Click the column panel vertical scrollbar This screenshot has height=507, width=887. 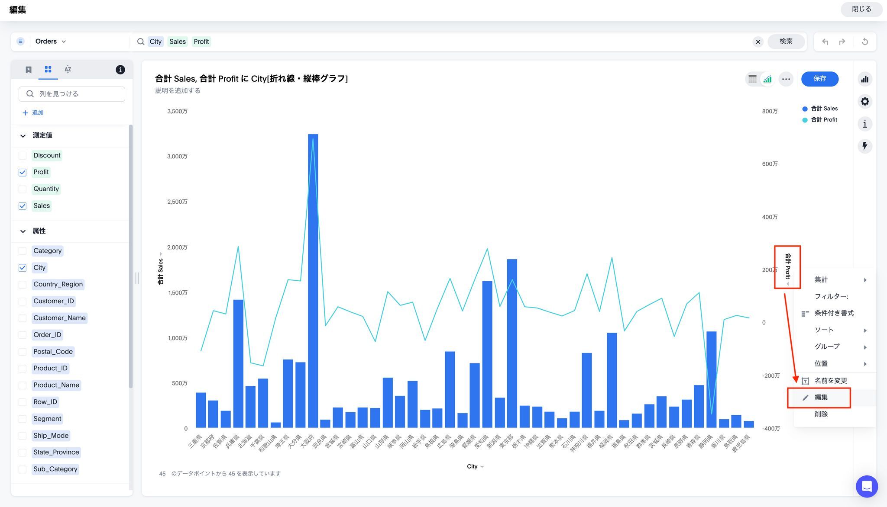click(x=130, y=256)
